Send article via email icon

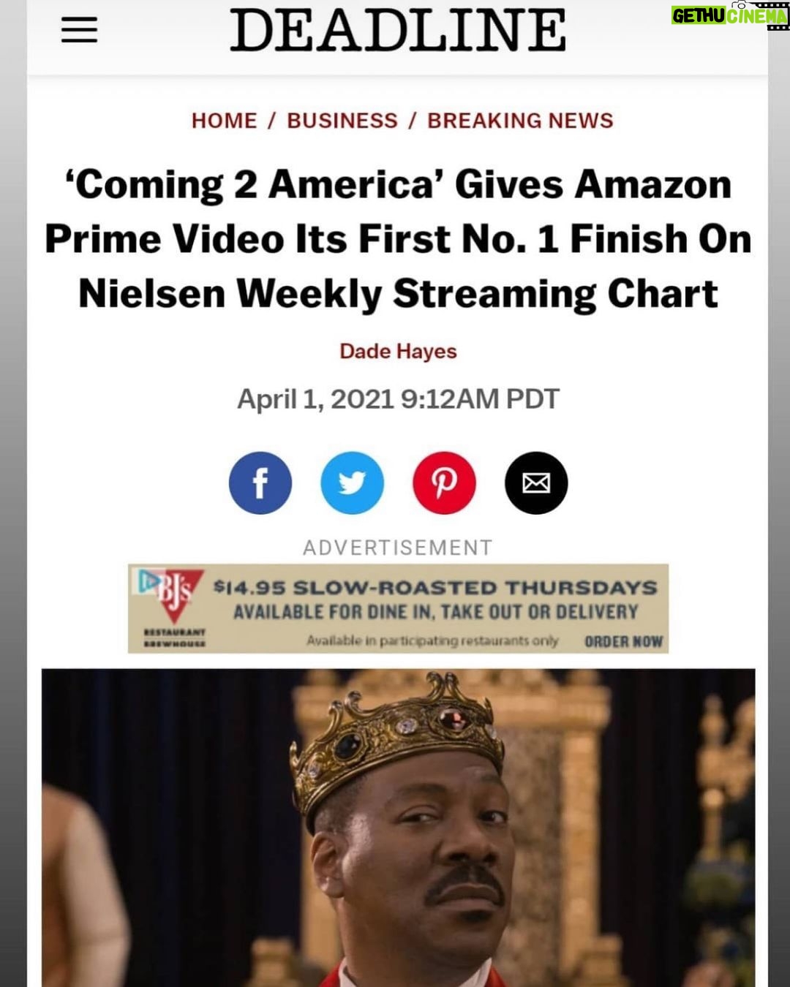pos(536,483)
